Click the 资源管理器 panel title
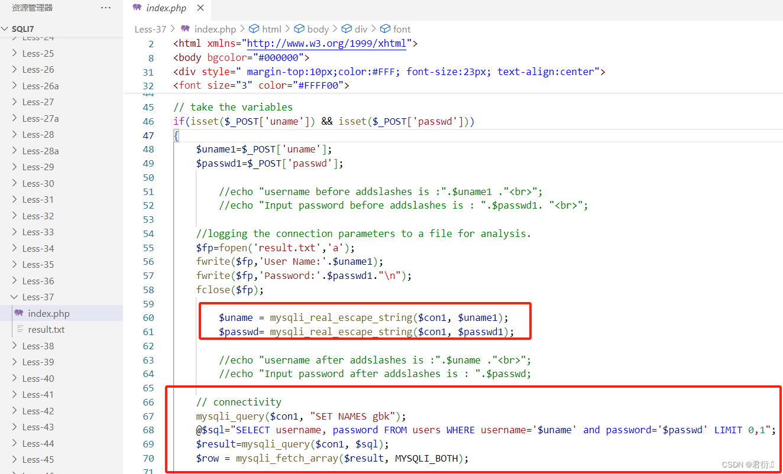The image size is (783, 474). click(32, 8)
